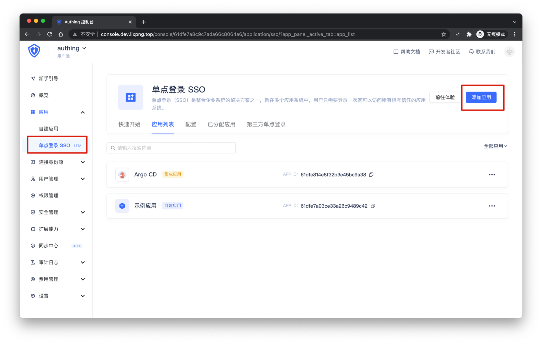Reload the browser page
Viewport: 542px width, 344px height.
[x=50, y=34]
